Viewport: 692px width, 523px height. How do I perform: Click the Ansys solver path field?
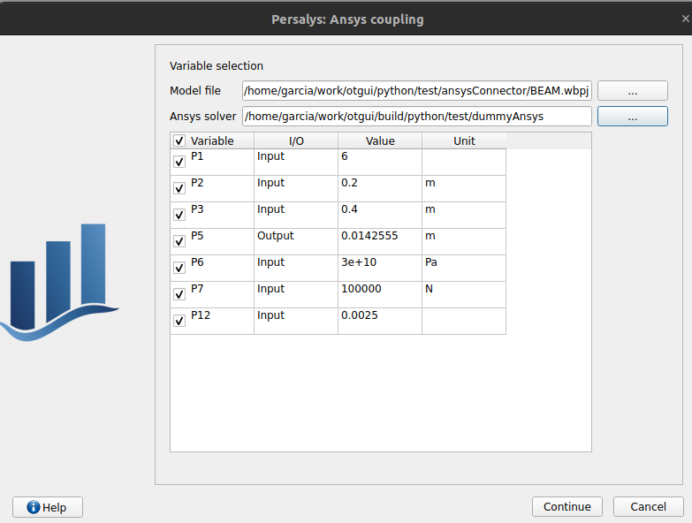click(x=416, y=117)
